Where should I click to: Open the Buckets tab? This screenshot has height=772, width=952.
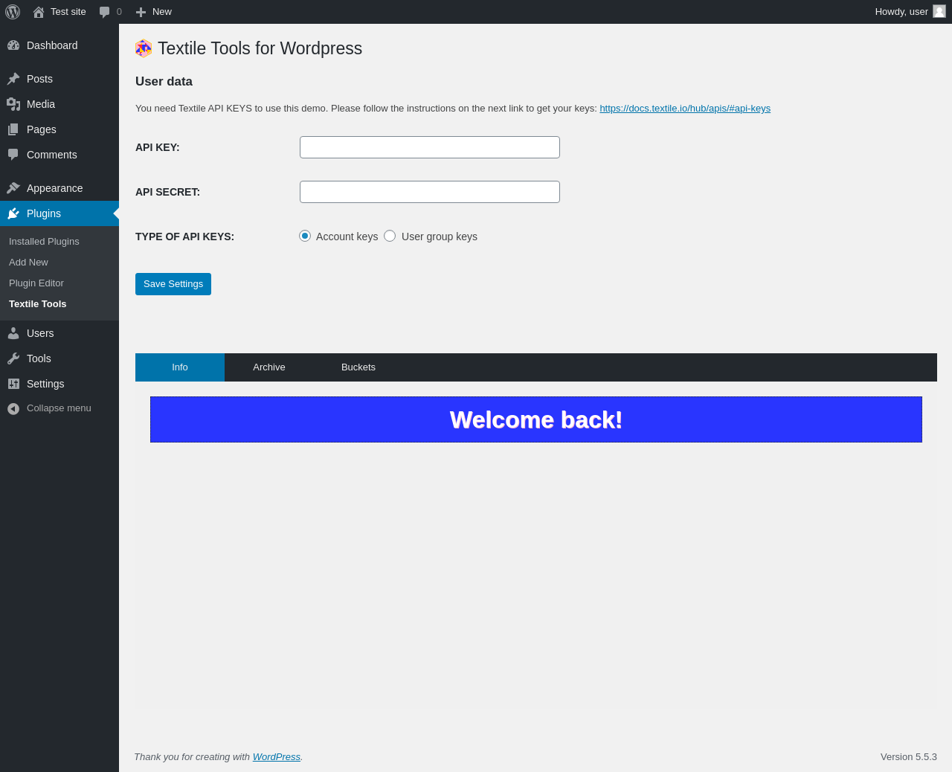pyautogui.click(x=358, y=367)
